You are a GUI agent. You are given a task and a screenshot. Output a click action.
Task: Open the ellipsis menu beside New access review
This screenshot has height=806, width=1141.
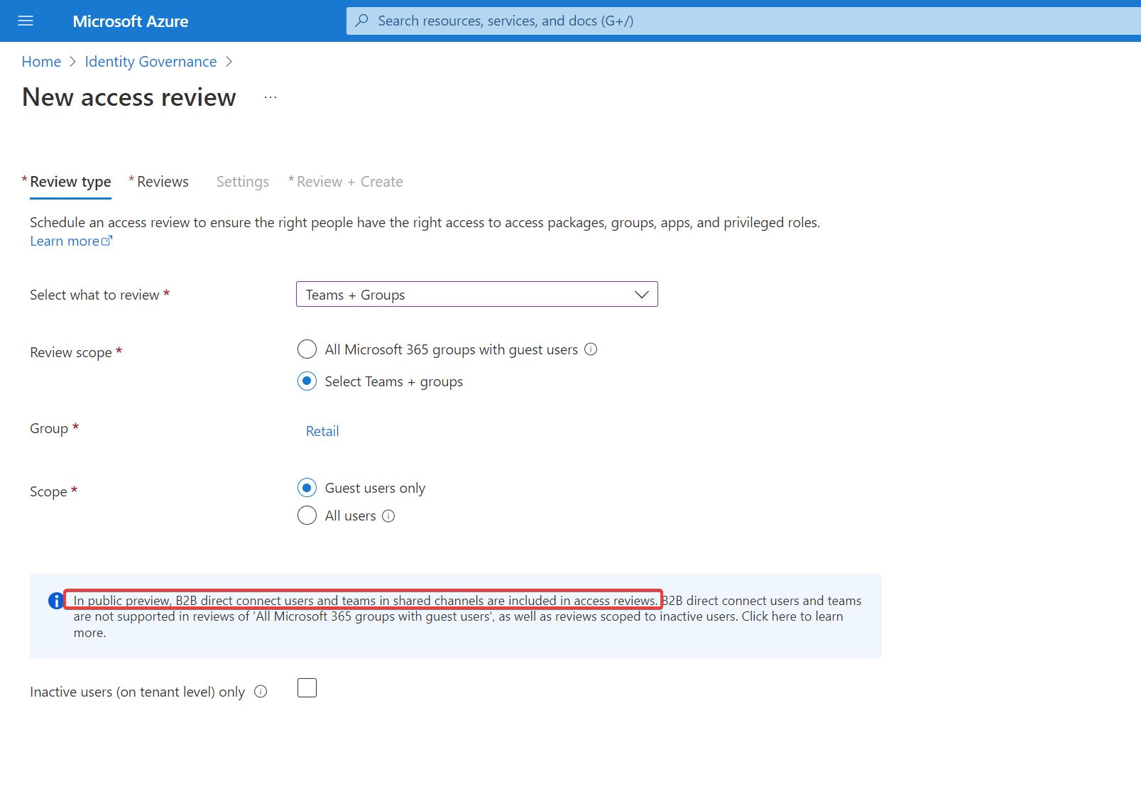coord(271,97)
